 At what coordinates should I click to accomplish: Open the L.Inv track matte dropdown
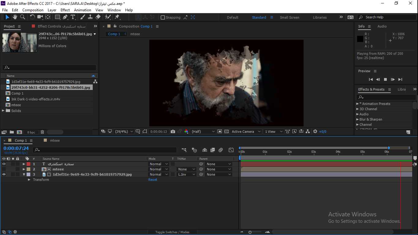pos(187,174)
